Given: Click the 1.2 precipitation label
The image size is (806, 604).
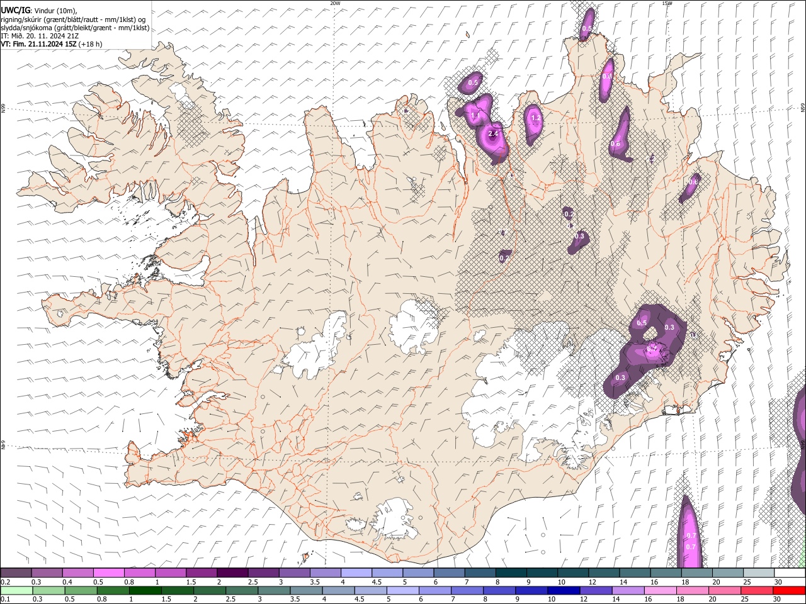Looking at the screenshot, I should [x=536, y=118].
